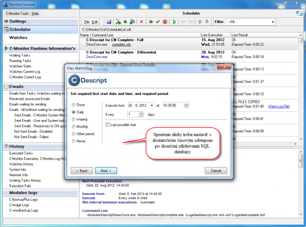This screenshot has height=227, width=306.
Task: Select Waiting Tasks in sidebar
Action: tap(20, 55)
